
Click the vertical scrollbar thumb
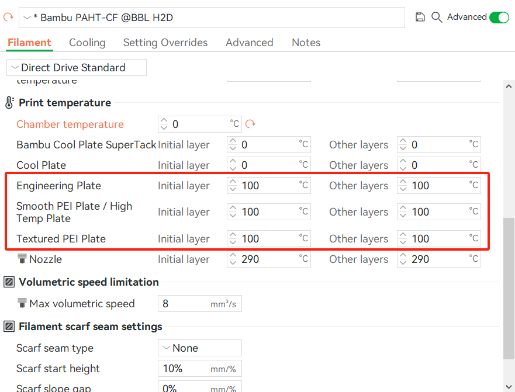pos(509,288)
